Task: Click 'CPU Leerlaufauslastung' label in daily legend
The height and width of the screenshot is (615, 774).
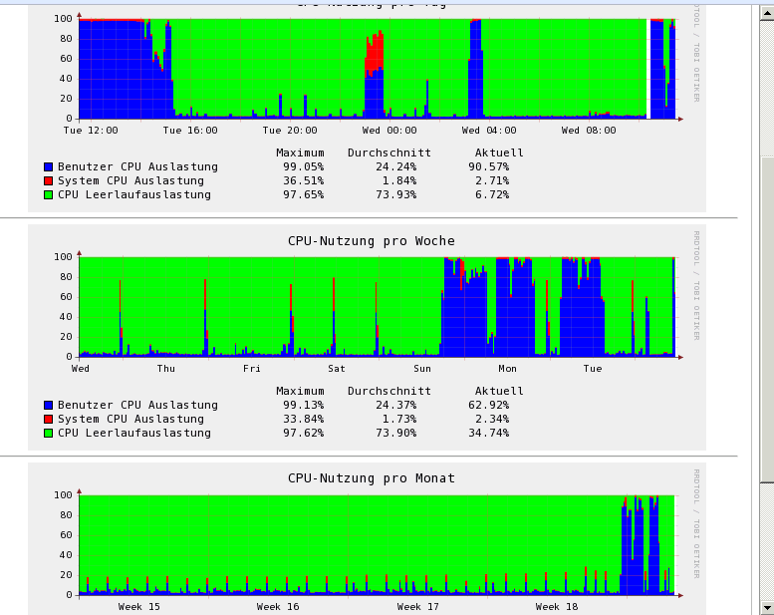Action: coord(134,194)
